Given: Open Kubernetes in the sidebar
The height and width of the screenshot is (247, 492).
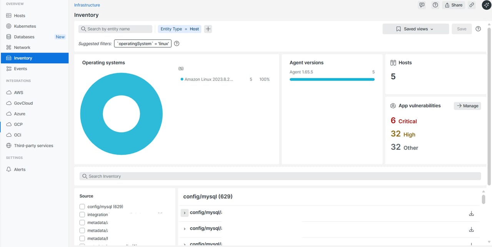Looking at the screenshot, I should (25, 26).
